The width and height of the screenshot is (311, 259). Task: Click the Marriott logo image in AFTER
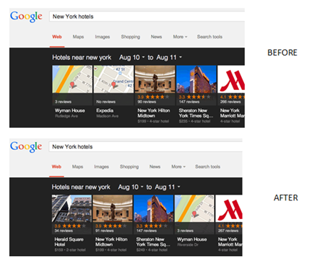tap(229, 208)
